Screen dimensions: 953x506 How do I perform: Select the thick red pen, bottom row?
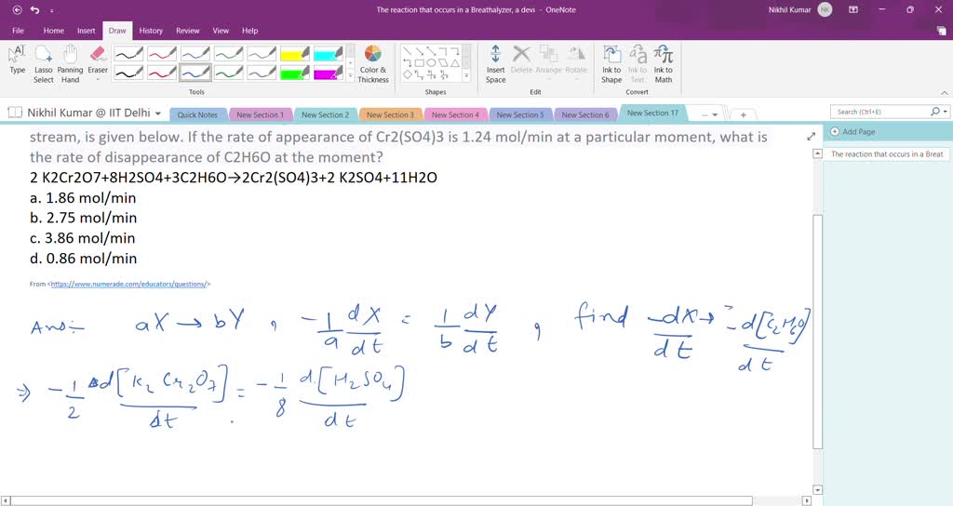pyautogui.click(x=162, y=73)
